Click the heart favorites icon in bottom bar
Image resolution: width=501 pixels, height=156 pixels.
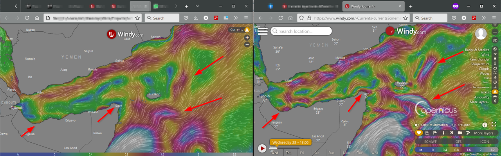[419, 133]
